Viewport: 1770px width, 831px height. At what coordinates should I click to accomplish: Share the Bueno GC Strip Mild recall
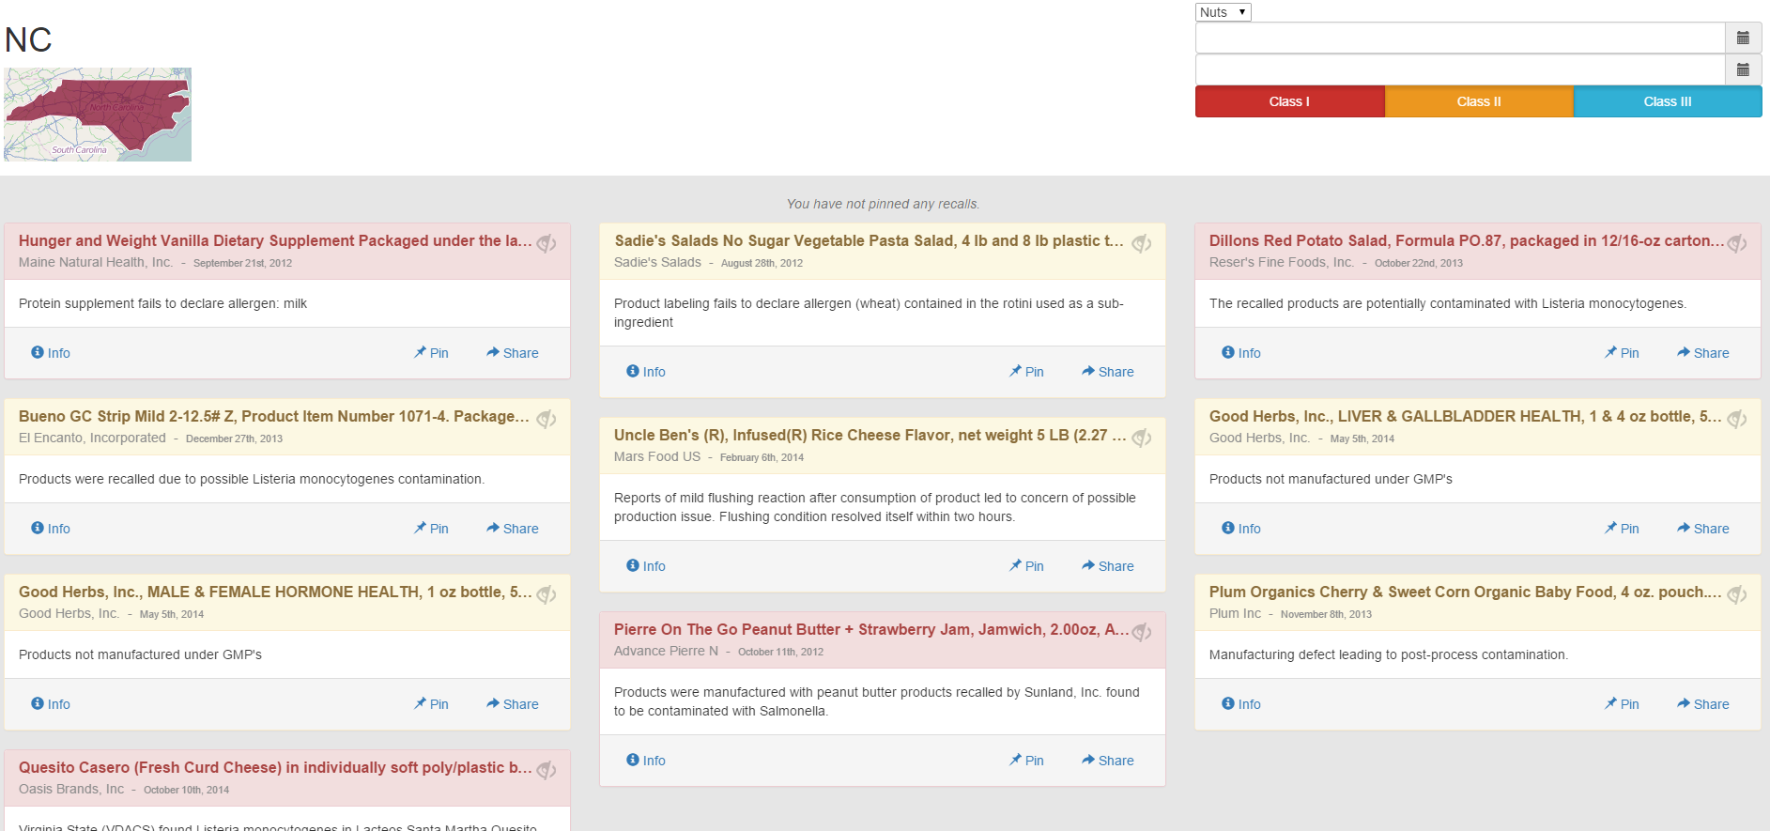(x=513, y=529)
